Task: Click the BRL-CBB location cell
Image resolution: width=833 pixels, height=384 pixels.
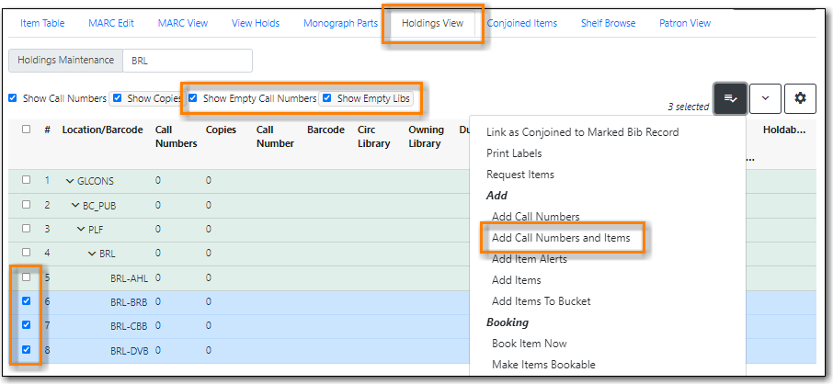Action: coord(129,326)
